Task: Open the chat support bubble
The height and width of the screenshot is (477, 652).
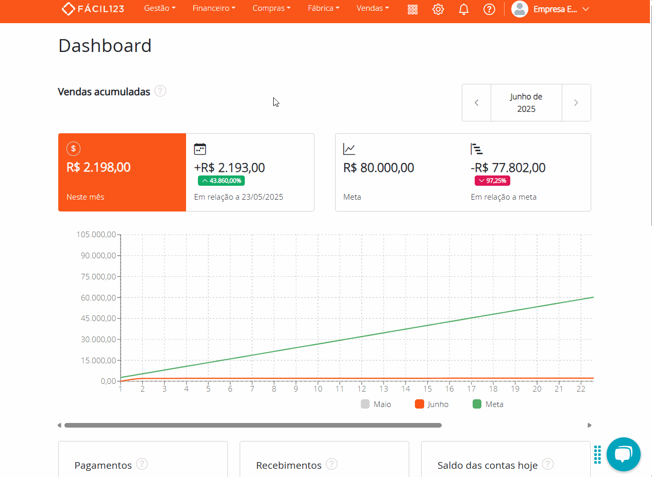Action: pyautogui.click(x=623, y=454)
